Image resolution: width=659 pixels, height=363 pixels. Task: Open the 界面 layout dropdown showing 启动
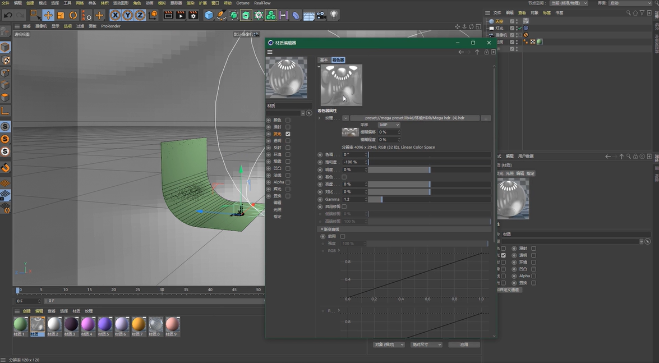coord(630,3)
